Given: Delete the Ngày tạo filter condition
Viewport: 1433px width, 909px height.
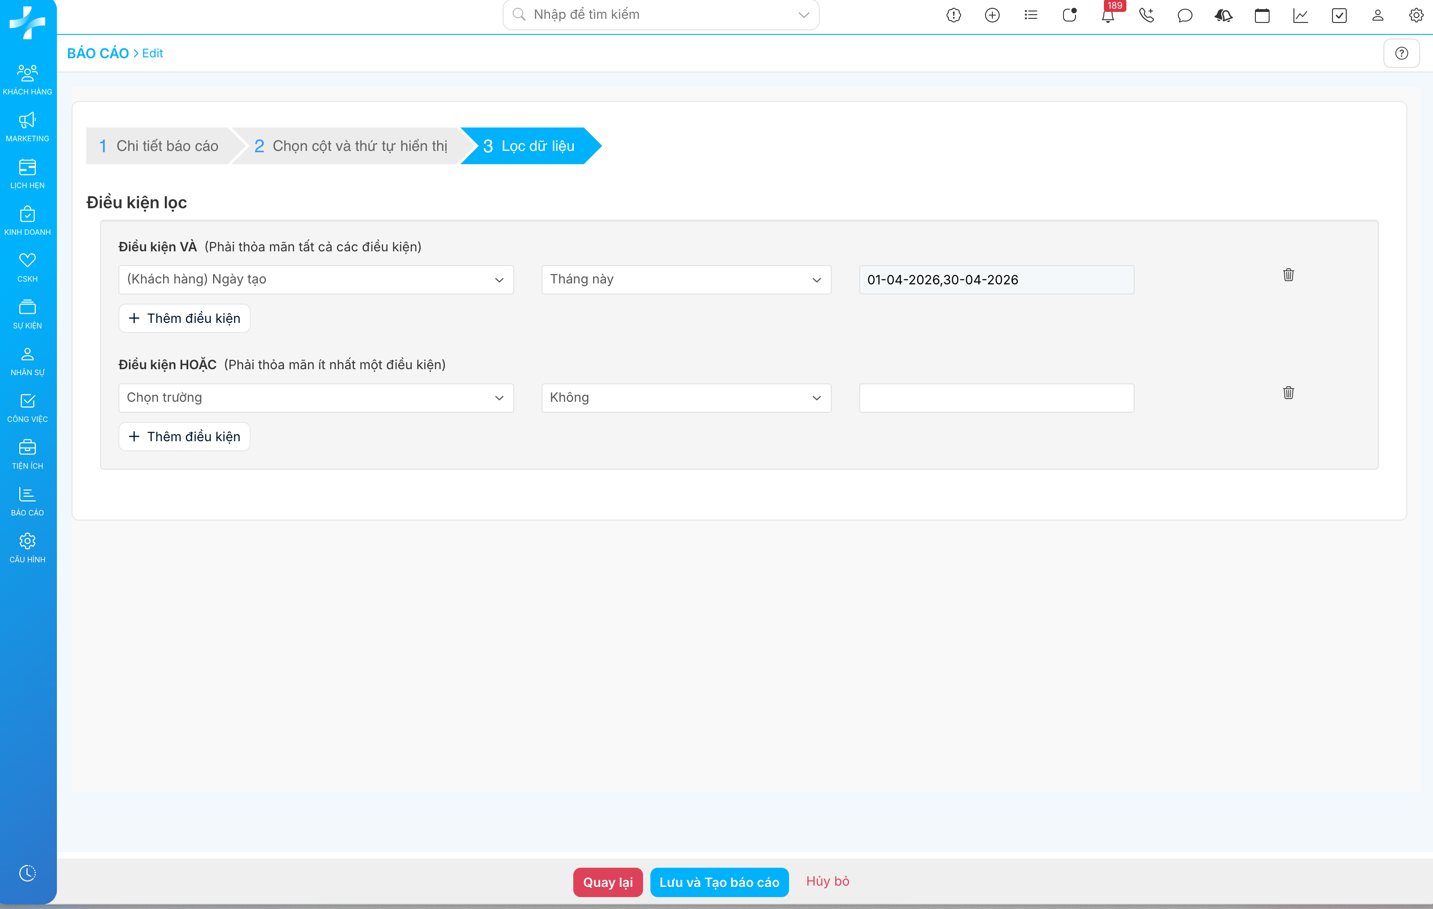Looking at the screenshot, I should coord(1288,275).
